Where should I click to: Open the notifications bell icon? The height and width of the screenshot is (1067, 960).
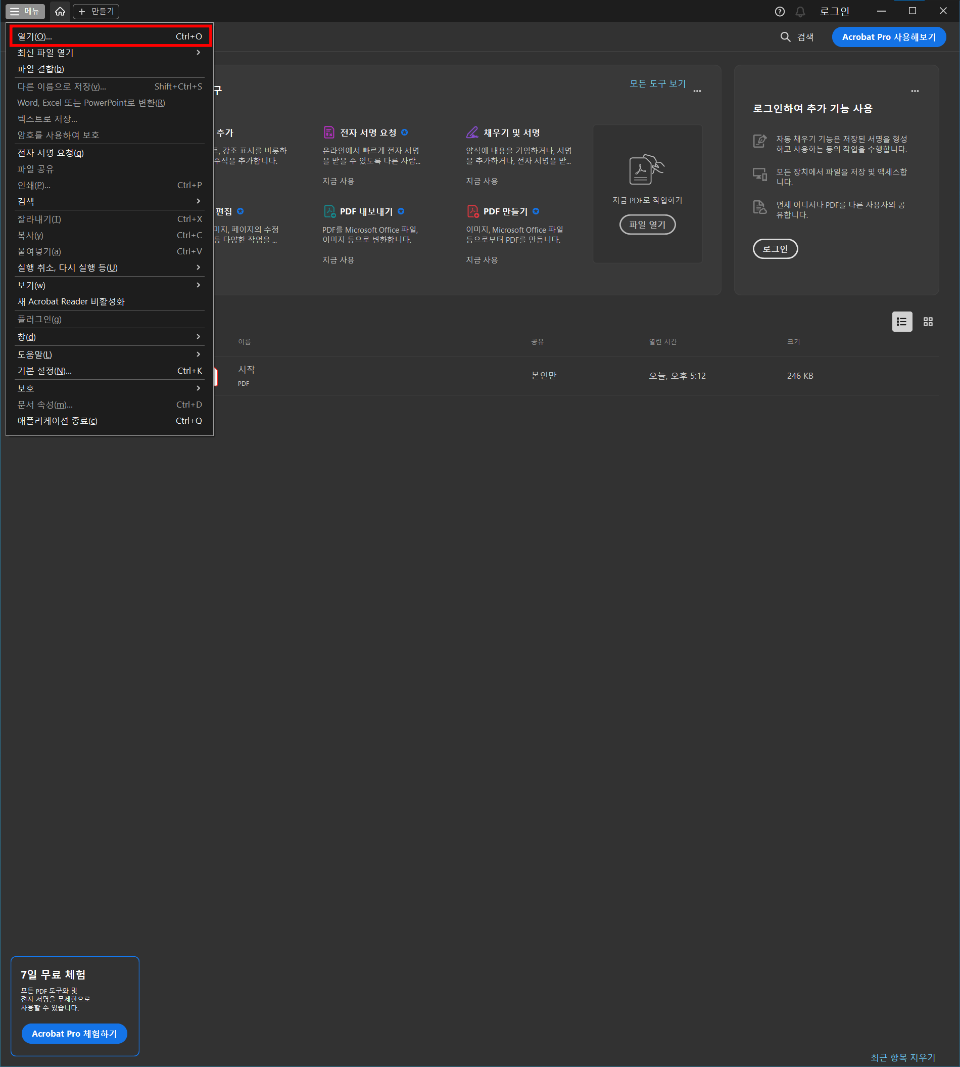pos(800,11)
